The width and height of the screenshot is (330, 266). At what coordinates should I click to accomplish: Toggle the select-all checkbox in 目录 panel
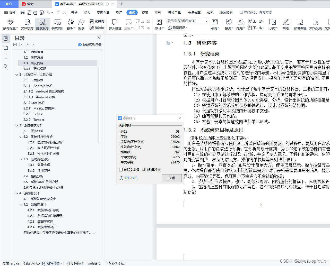(15, 44)
